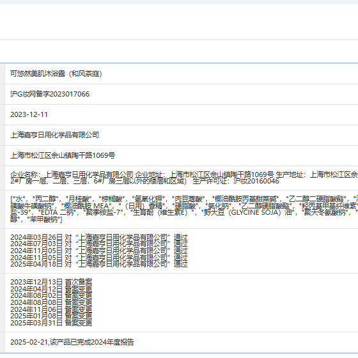The width and height of the screenshot is (358, 358).
Task: Click 2024年04月12日 备案变更 record
Action: pyautogui.click(x=51, y=289)
